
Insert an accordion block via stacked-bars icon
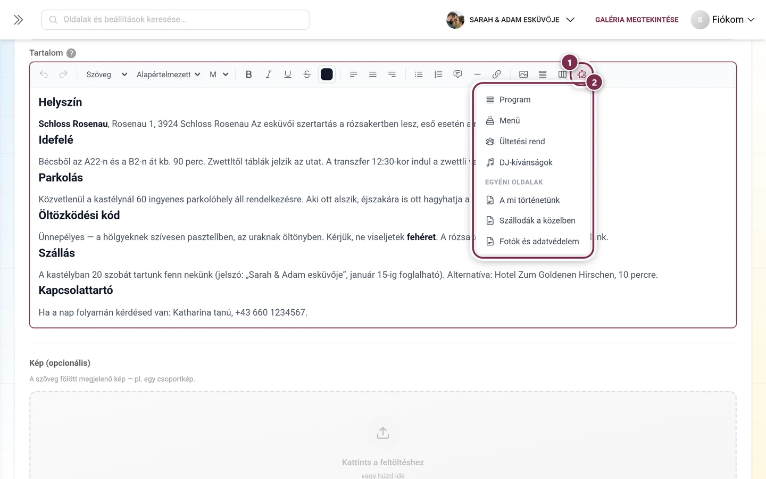(x=543, y=75)
